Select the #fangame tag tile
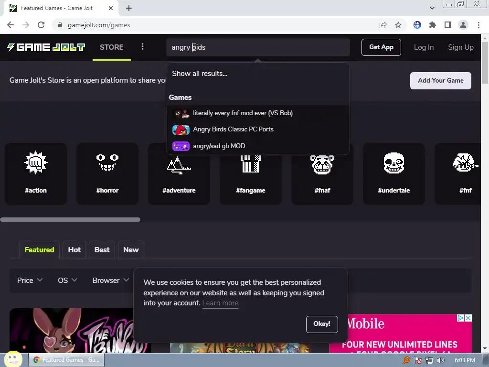Image resolution: width=489 pixels, height=367 pixels. [x=251, y=180]
